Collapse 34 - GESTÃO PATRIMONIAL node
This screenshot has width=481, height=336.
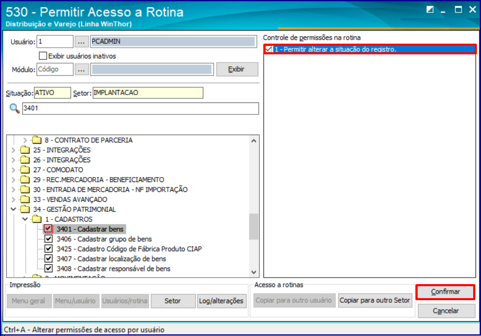click(x=13, y=209)
